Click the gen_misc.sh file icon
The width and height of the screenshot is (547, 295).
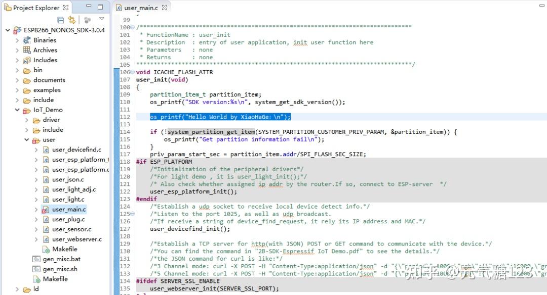(x=36, y=269)
